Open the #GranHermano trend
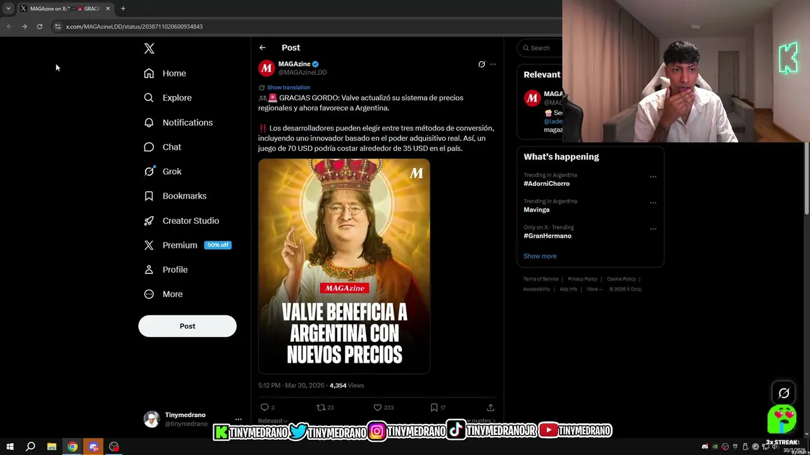 [x=547, y=236]
